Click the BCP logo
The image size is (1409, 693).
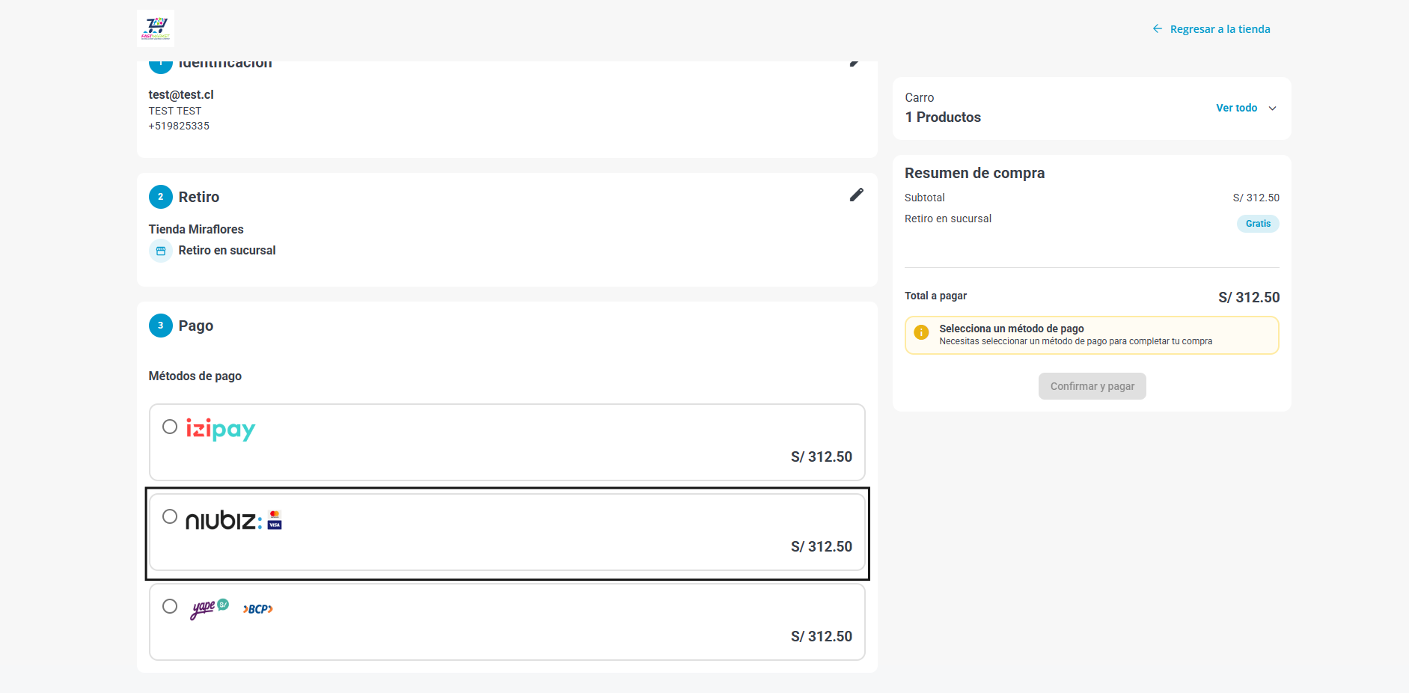[x=258, y=609]
